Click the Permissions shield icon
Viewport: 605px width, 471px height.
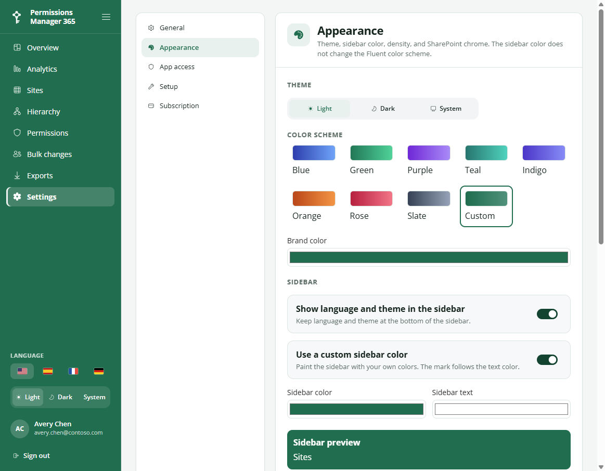17,133
